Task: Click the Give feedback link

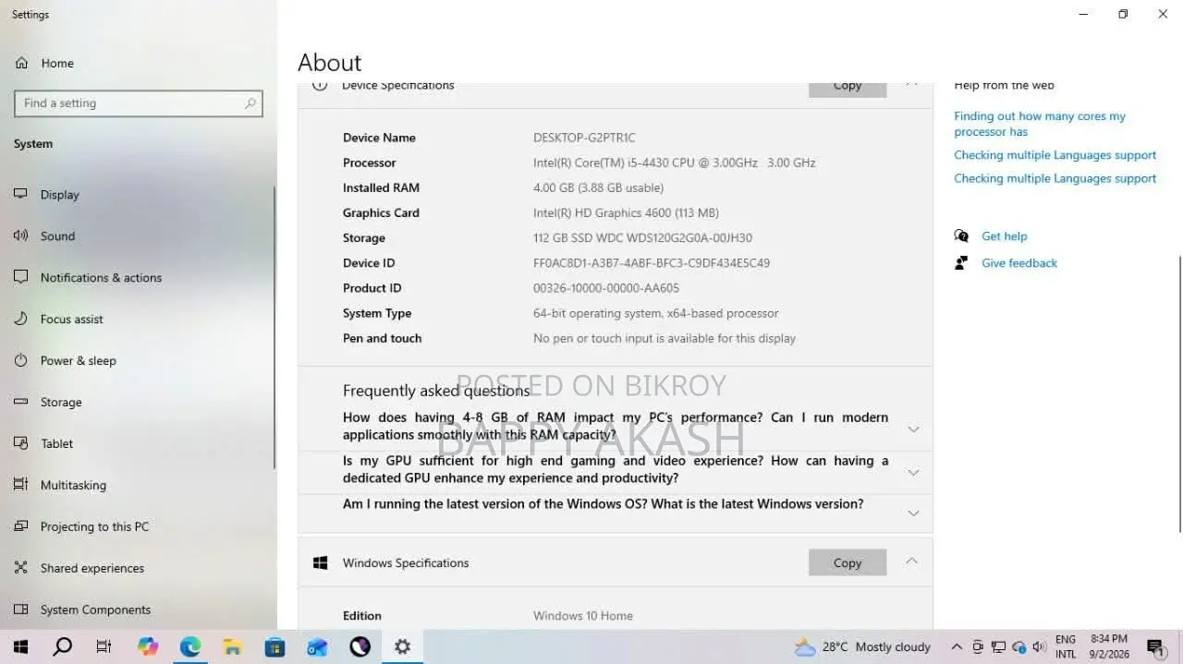Action: tap(1019, 263)
